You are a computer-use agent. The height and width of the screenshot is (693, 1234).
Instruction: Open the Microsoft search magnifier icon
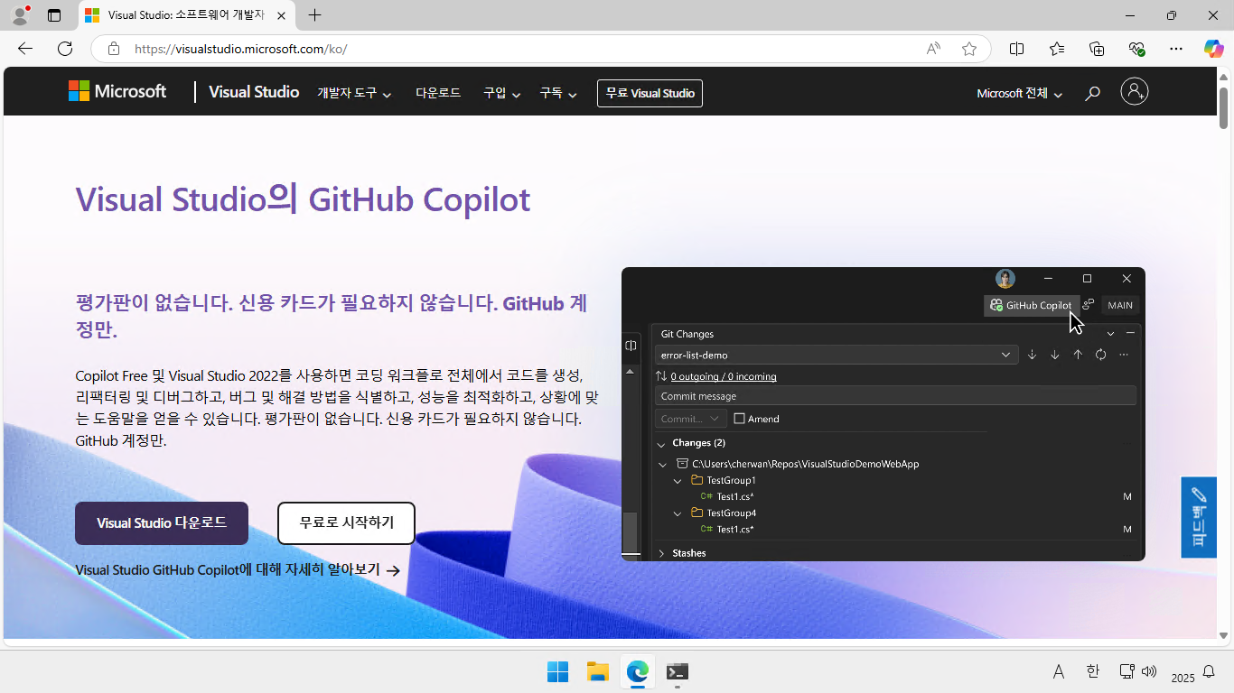[x=1092, y=92]
